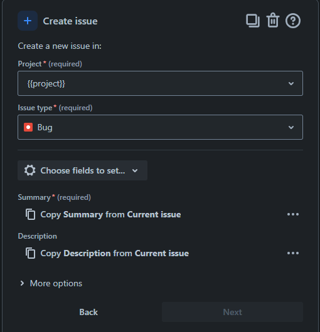Open the Choose fields to set dropdown
The image size is (320, 332).
82,170
